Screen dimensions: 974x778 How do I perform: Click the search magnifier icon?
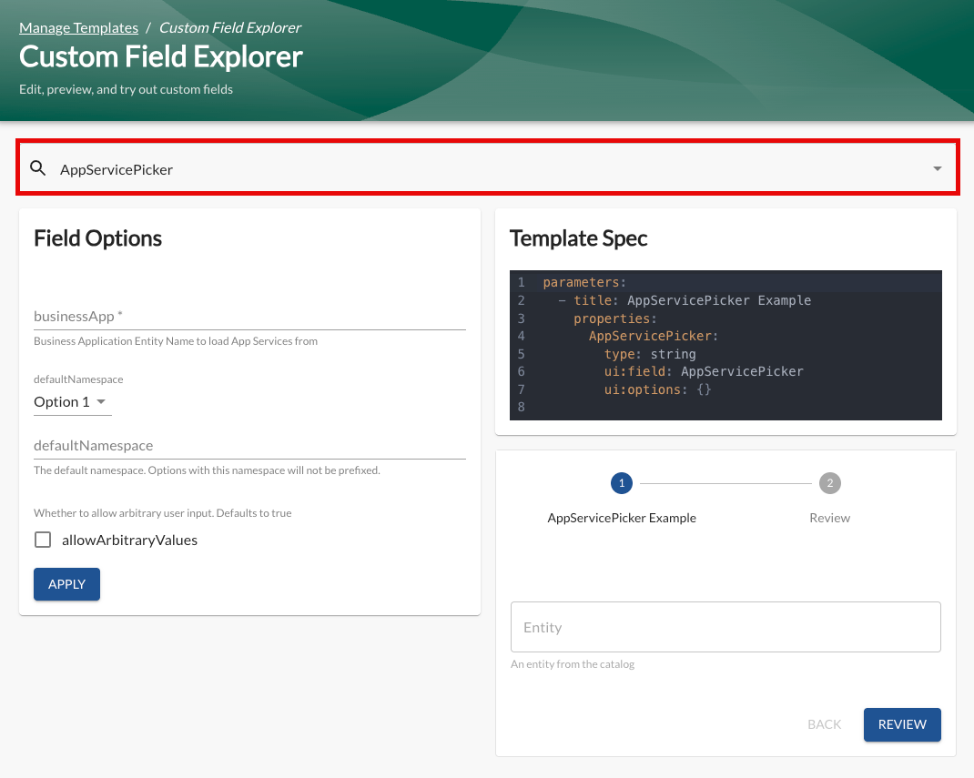pyautogui.click(x=37, y=168)
